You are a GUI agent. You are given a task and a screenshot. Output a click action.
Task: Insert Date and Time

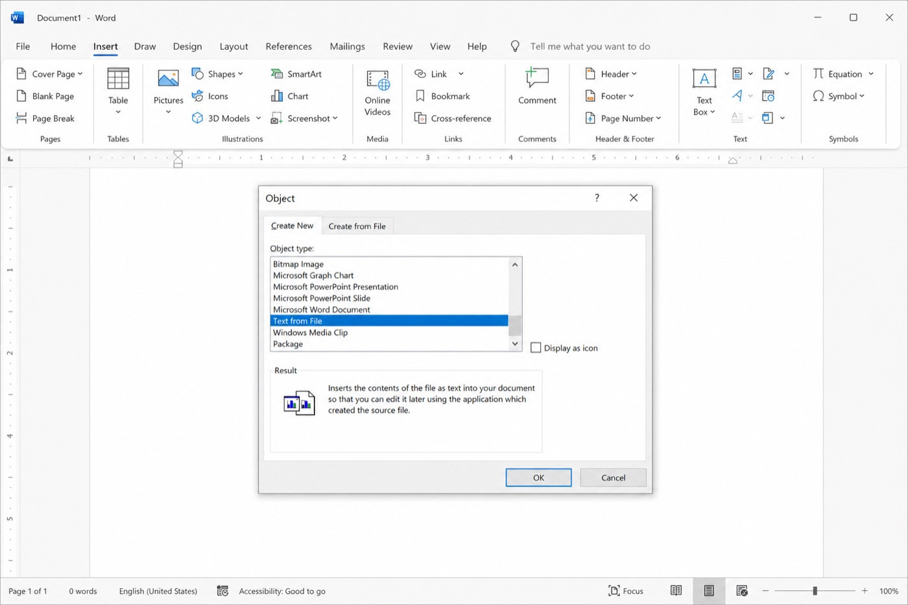tap(769, 96)
